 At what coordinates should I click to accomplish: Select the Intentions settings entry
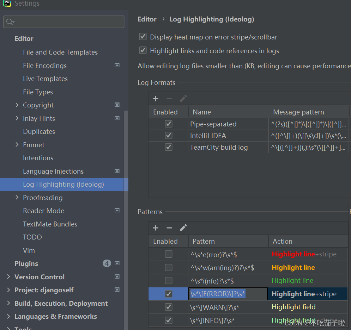pyautogui.click(x=38, y=158)
